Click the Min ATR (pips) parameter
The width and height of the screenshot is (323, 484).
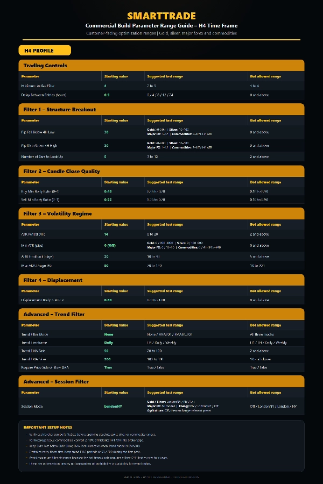coord(32,245)
